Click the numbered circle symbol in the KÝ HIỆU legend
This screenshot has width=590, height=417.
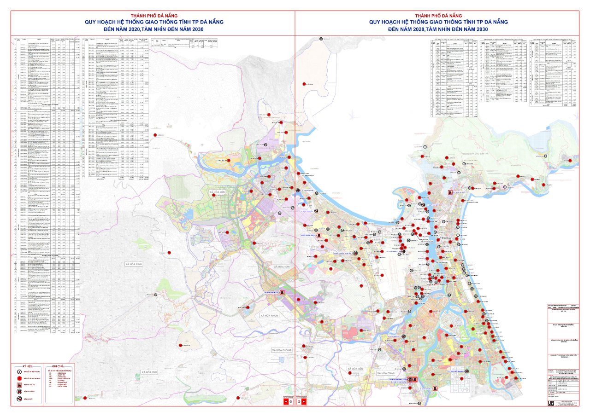tap(19, 372)
